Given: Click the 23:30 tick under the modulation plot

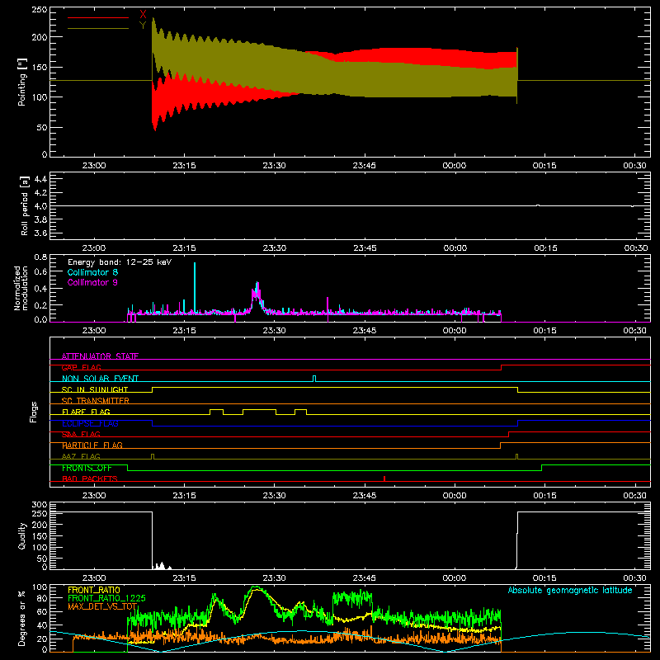Looking at the screenshot, I should [x=275, y=331].
